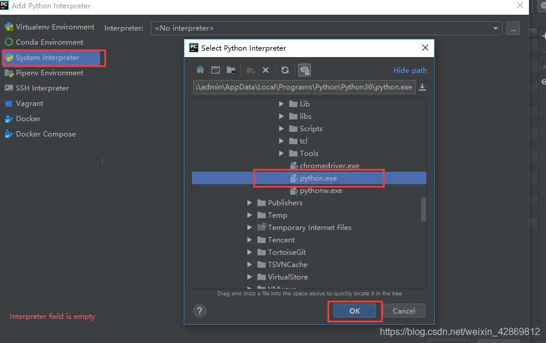546x343 pixels.
Task: Select the libs folder
Action: coord(300,116)
